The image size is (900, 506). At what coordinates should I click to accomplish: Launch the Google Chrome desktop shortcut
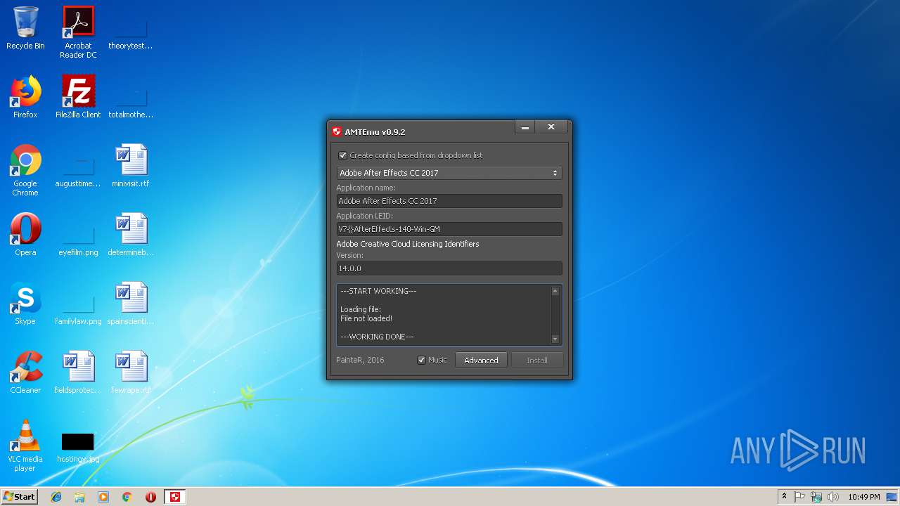pyautogui.click(x=25, y=171)
